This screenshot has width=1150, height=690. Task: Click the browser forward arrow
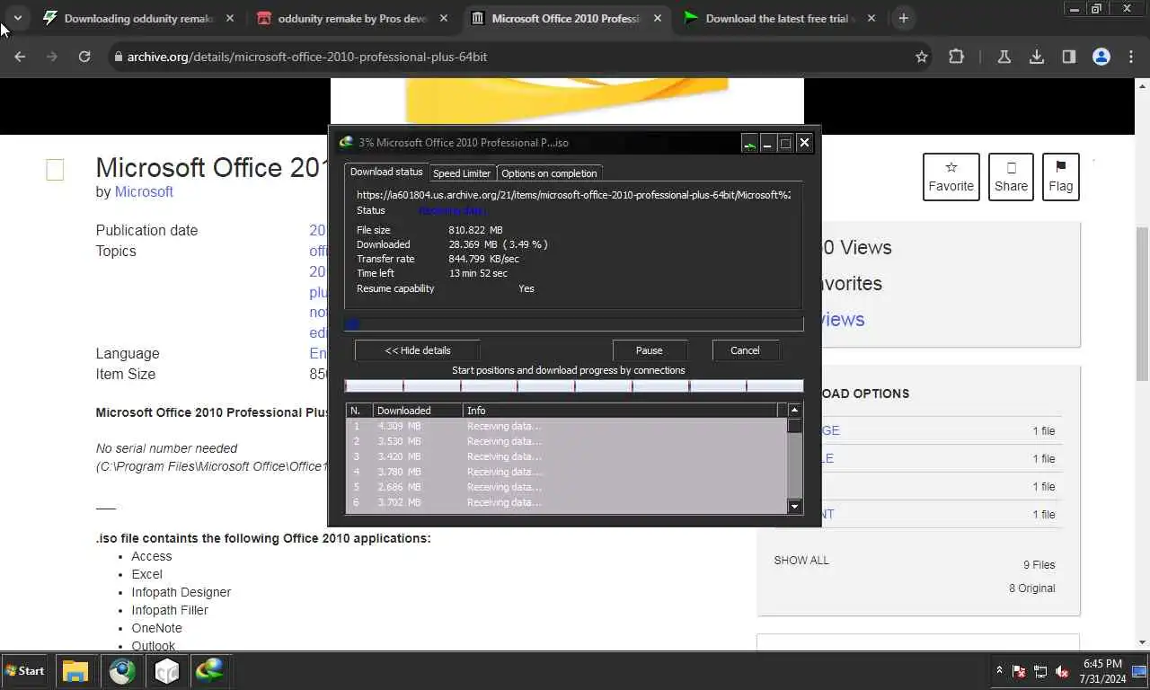(x=52, y=57)
